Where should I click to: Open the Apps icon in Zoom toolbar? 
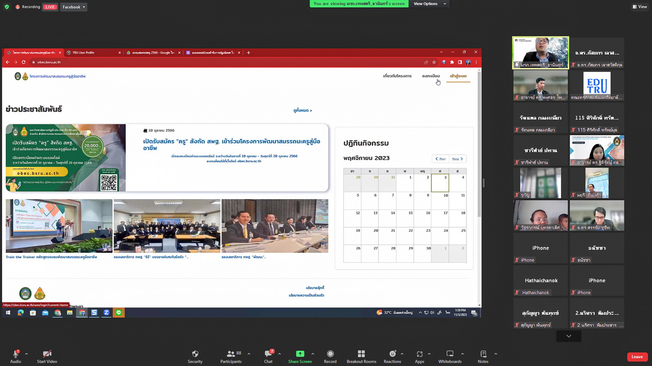click(419, 354)
